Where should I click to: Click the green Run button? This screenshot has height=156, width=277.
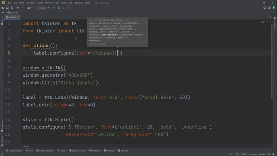click(54, 8)
